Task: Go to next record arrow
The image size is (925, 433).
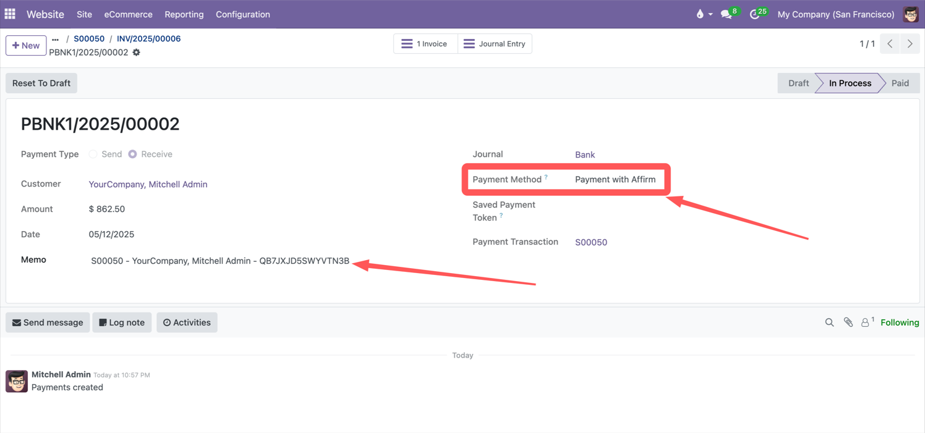Action: point(910,44)
